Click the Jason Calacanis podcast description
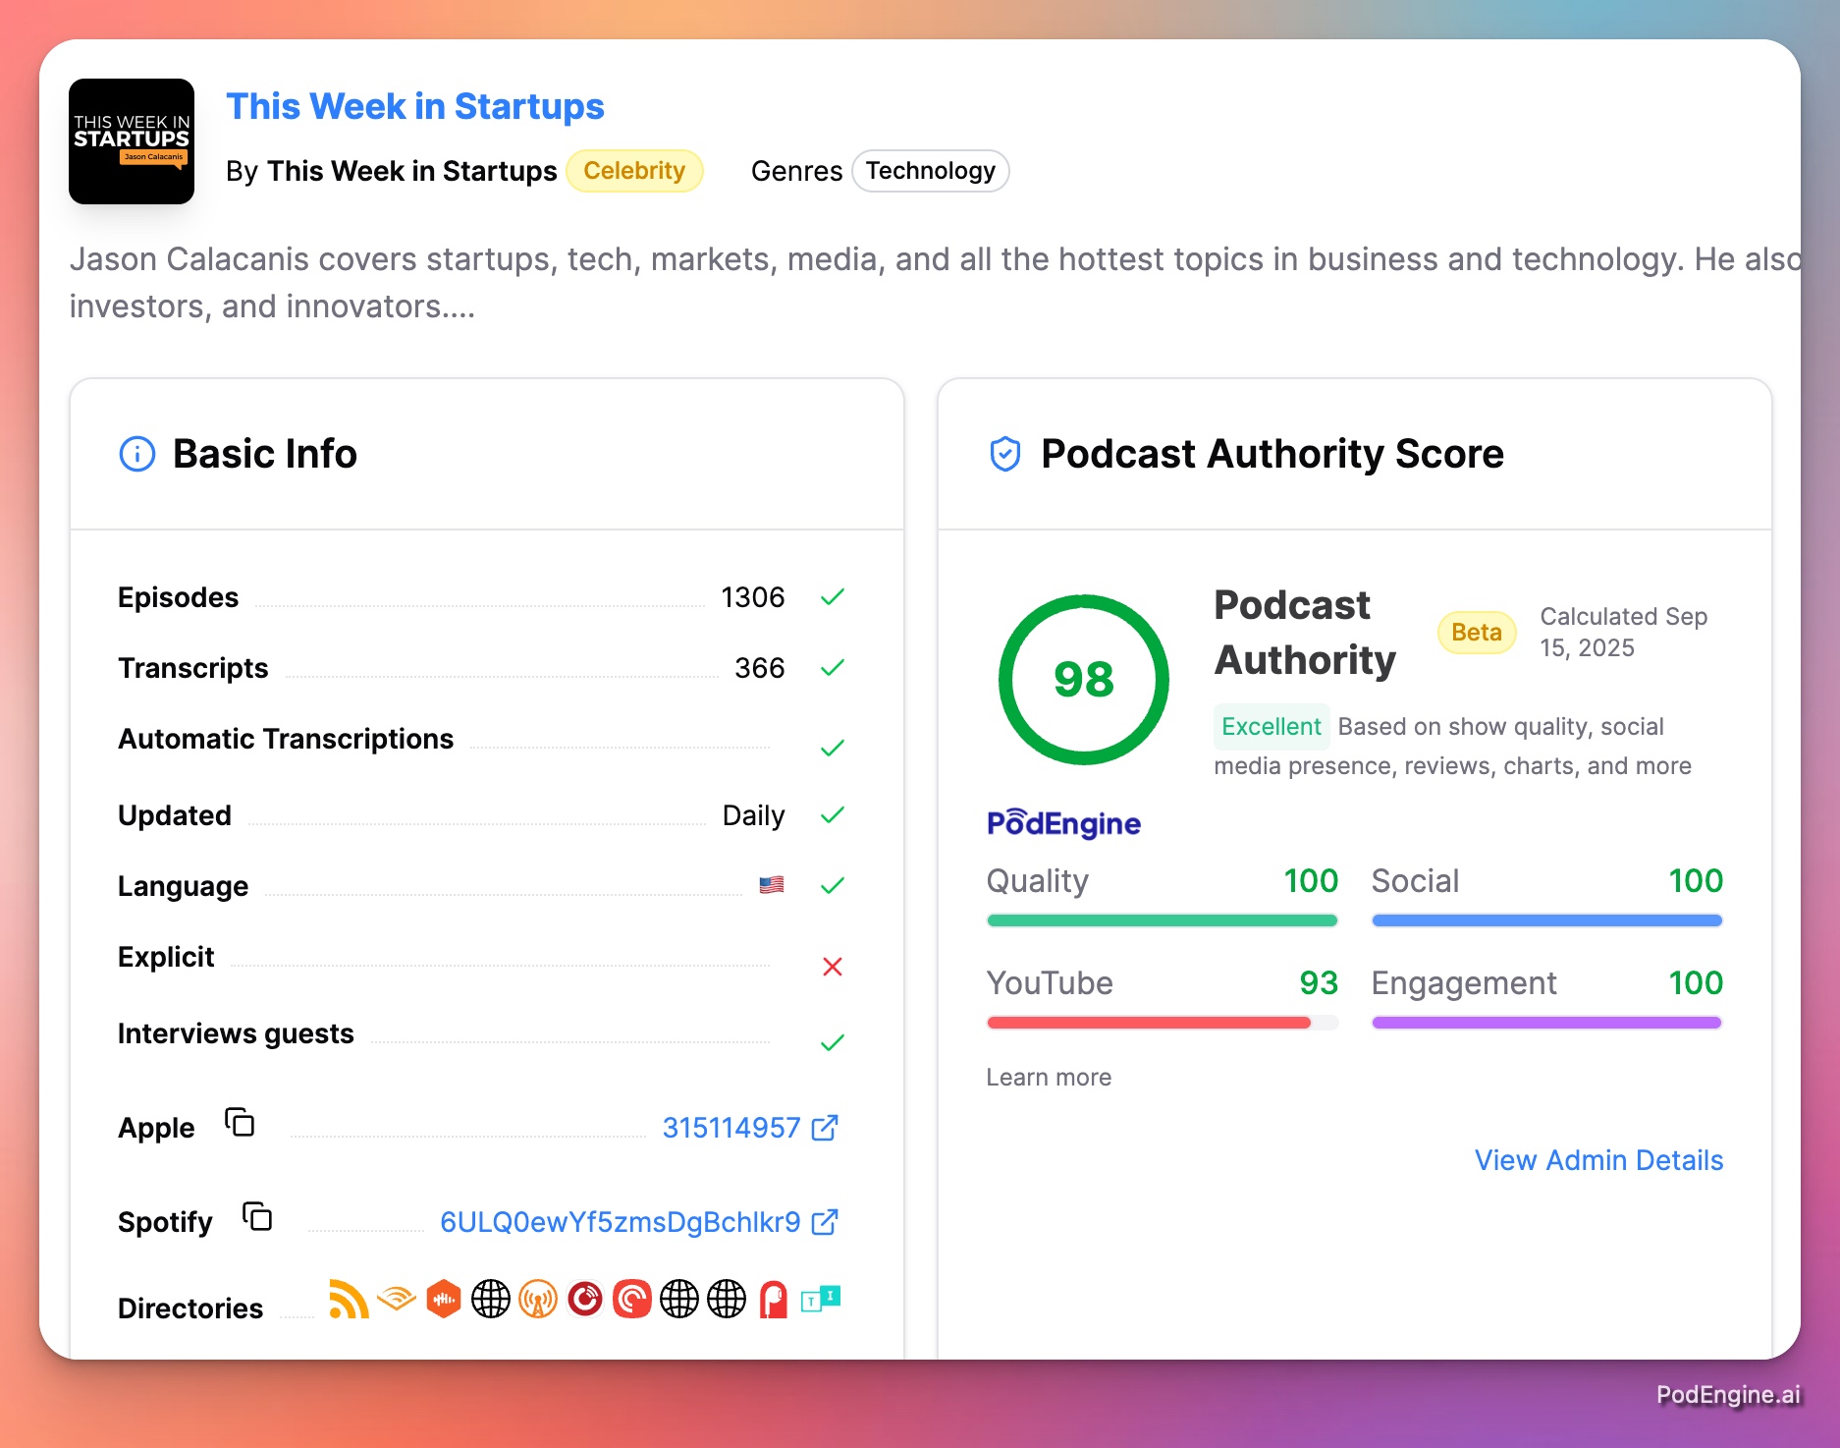This screenshot has height=1448, width=1840. (935, 283)
